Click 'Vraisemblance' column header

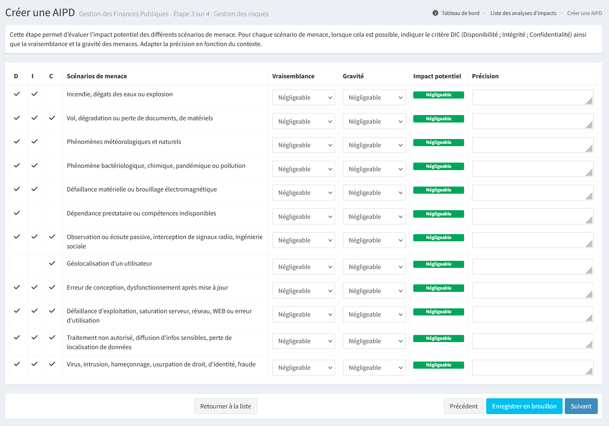(x=293, y=76)
